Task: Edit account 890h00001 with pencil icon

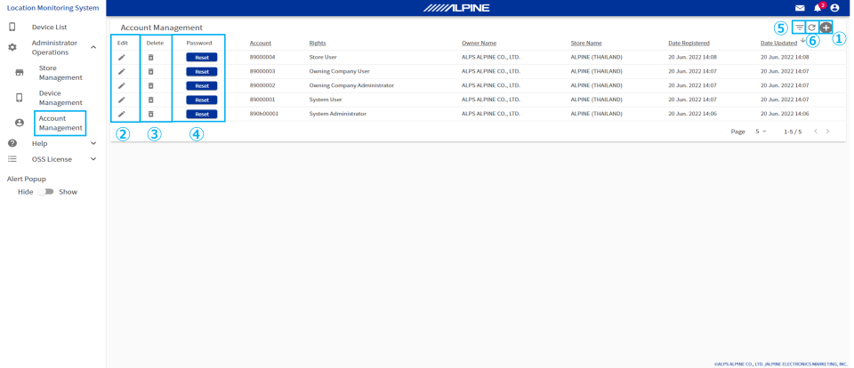Action: (x=122, y=114)
